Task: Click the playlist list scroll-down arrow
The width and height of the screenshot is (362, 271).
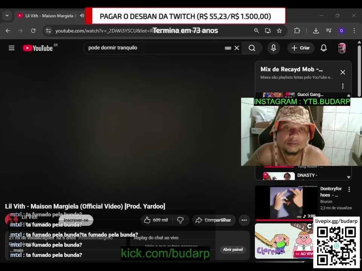Action: 348,177
